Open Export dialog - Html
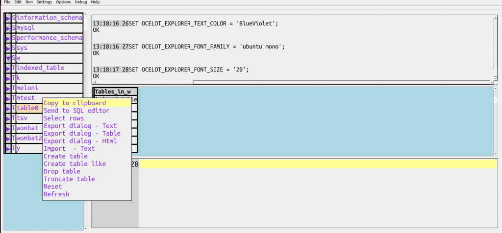The width and height of the screenshot is (502, 233). (x=80, y=141)
